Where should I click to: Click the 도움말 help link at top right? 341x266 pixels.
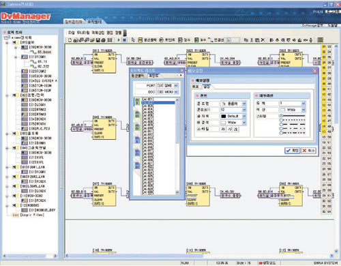332,25
